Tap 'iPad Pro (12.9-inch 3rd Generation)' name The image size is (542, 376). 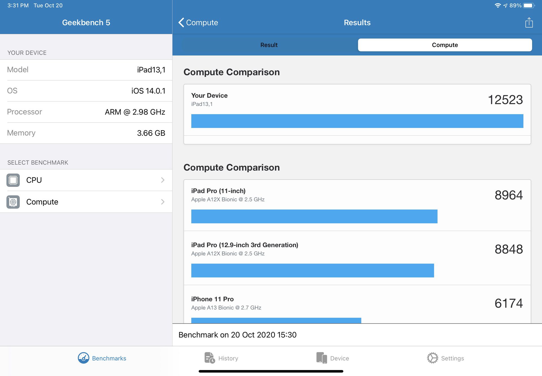244,245
